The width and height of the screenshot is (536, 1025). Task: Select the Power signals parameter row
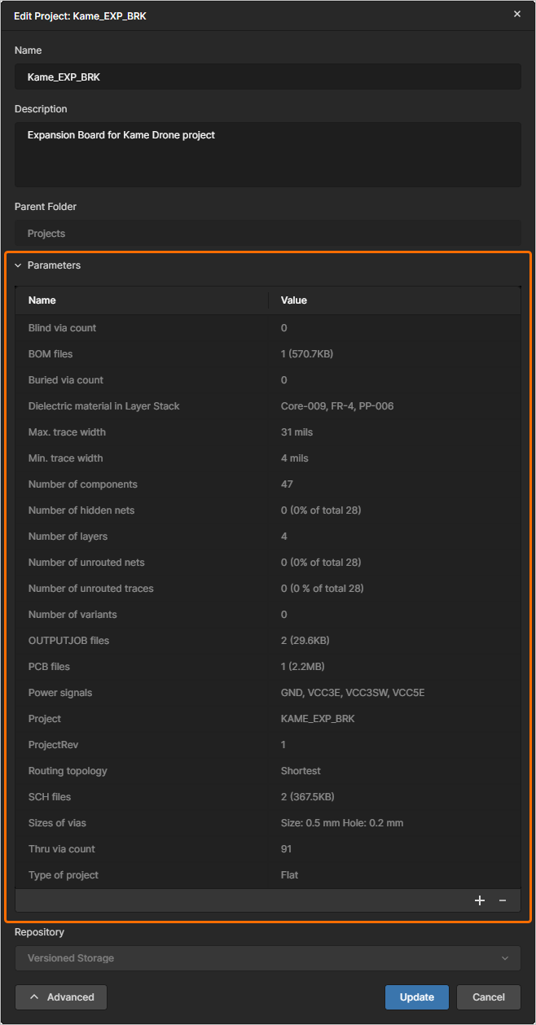point(267,693)
